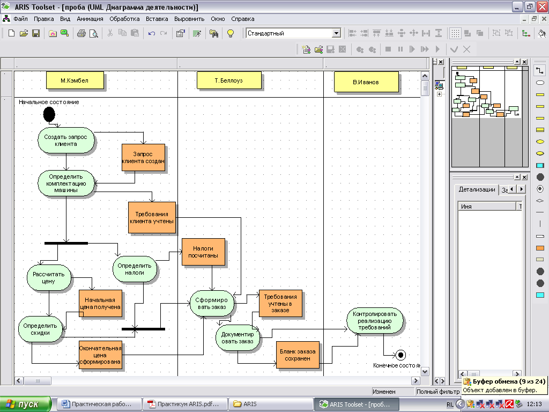
Task: Click the hierarchy layout tree icon
Action: [x=525, y=33]
